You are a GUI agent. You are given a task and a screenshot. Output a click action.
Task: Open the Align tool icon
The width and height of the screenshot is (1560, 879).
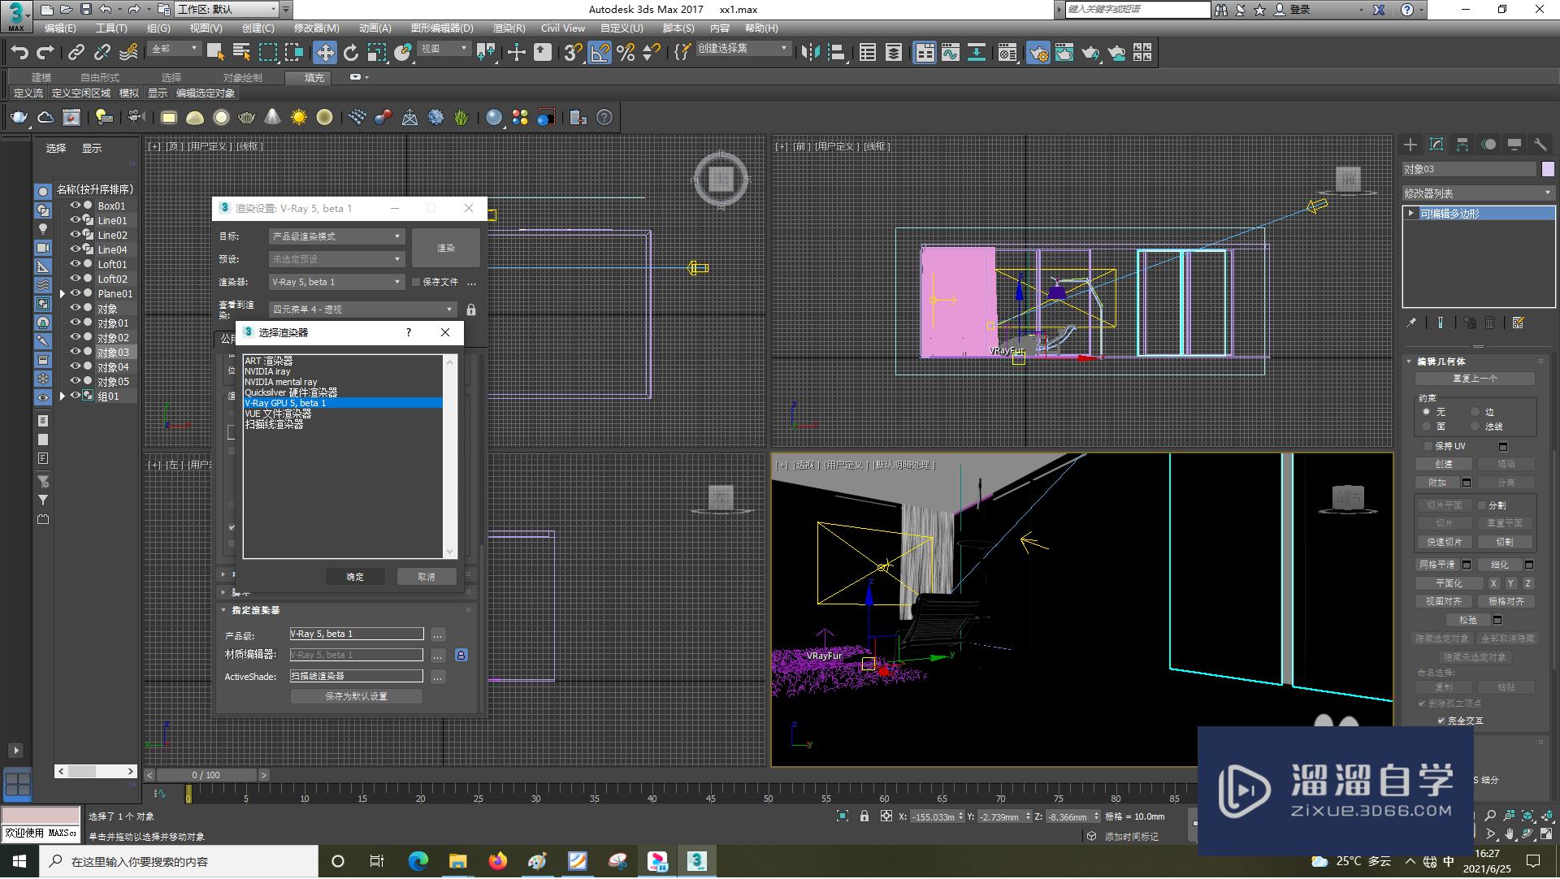[836, 53]
